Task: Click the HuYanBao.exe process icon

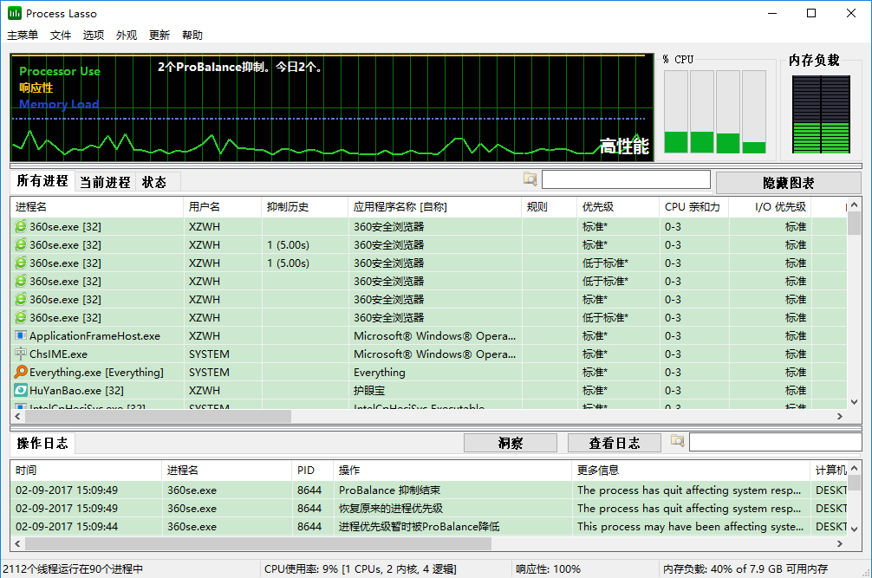Action: point(21,391)
